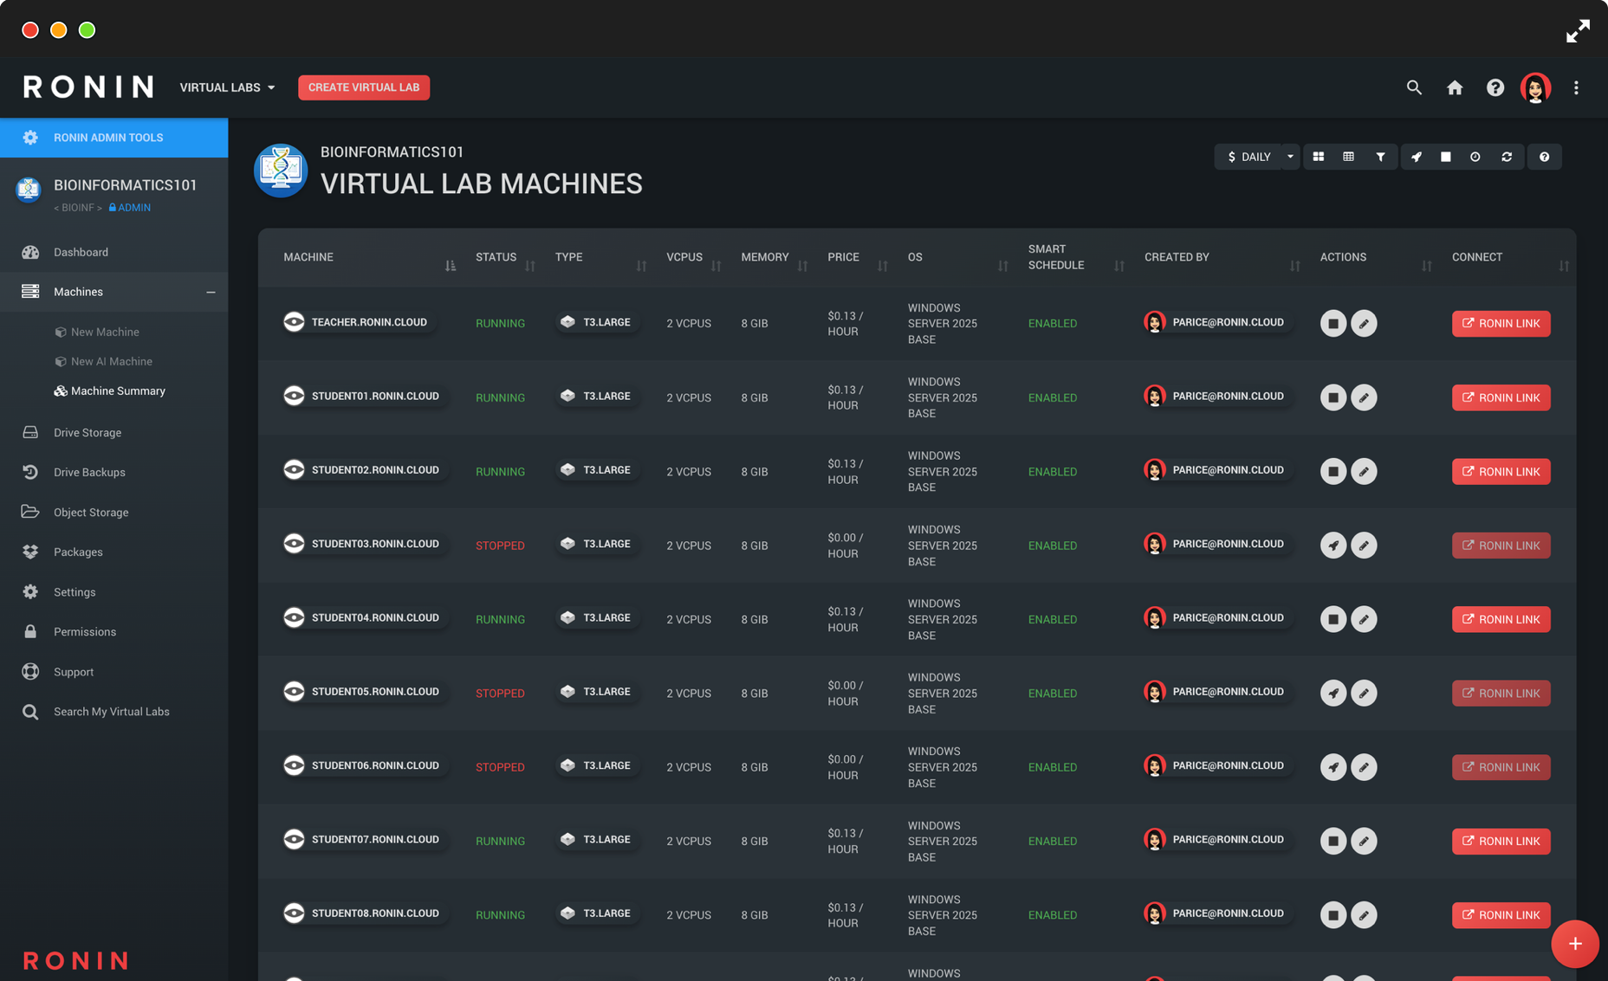The width and height of the screenshot is (1608, 981).
Task: Open the user avatar menu in top bar
Action: (1535, 87)
